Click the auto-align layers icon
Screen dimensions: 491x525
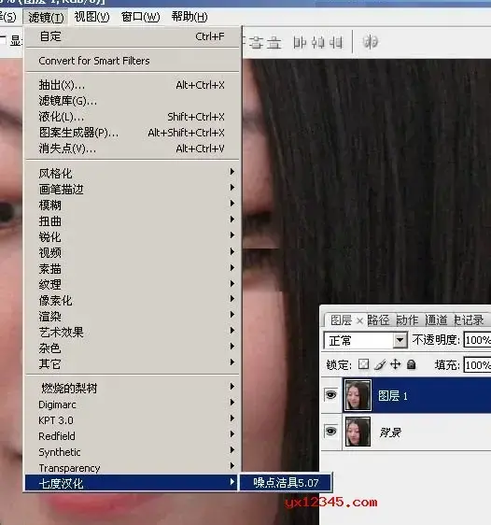(x=370, y=42)
